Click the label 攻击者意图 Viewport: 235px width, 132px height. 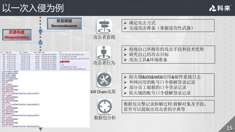[x=104, y=37]
